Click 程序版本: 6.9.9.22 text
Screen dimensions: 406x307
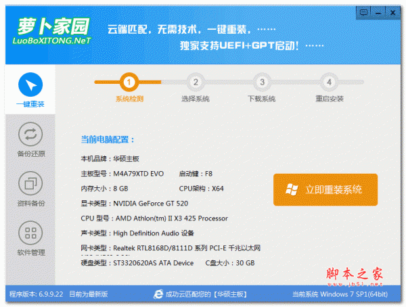pyautogui.click(x=37, y=294)
